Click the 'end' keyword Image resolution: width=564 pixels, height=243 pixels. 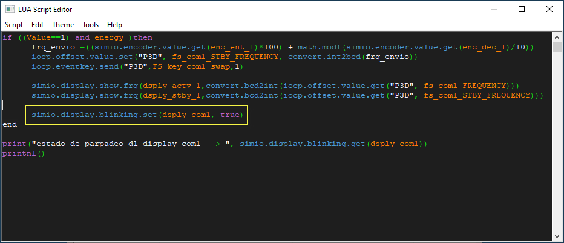pos(9,125)
